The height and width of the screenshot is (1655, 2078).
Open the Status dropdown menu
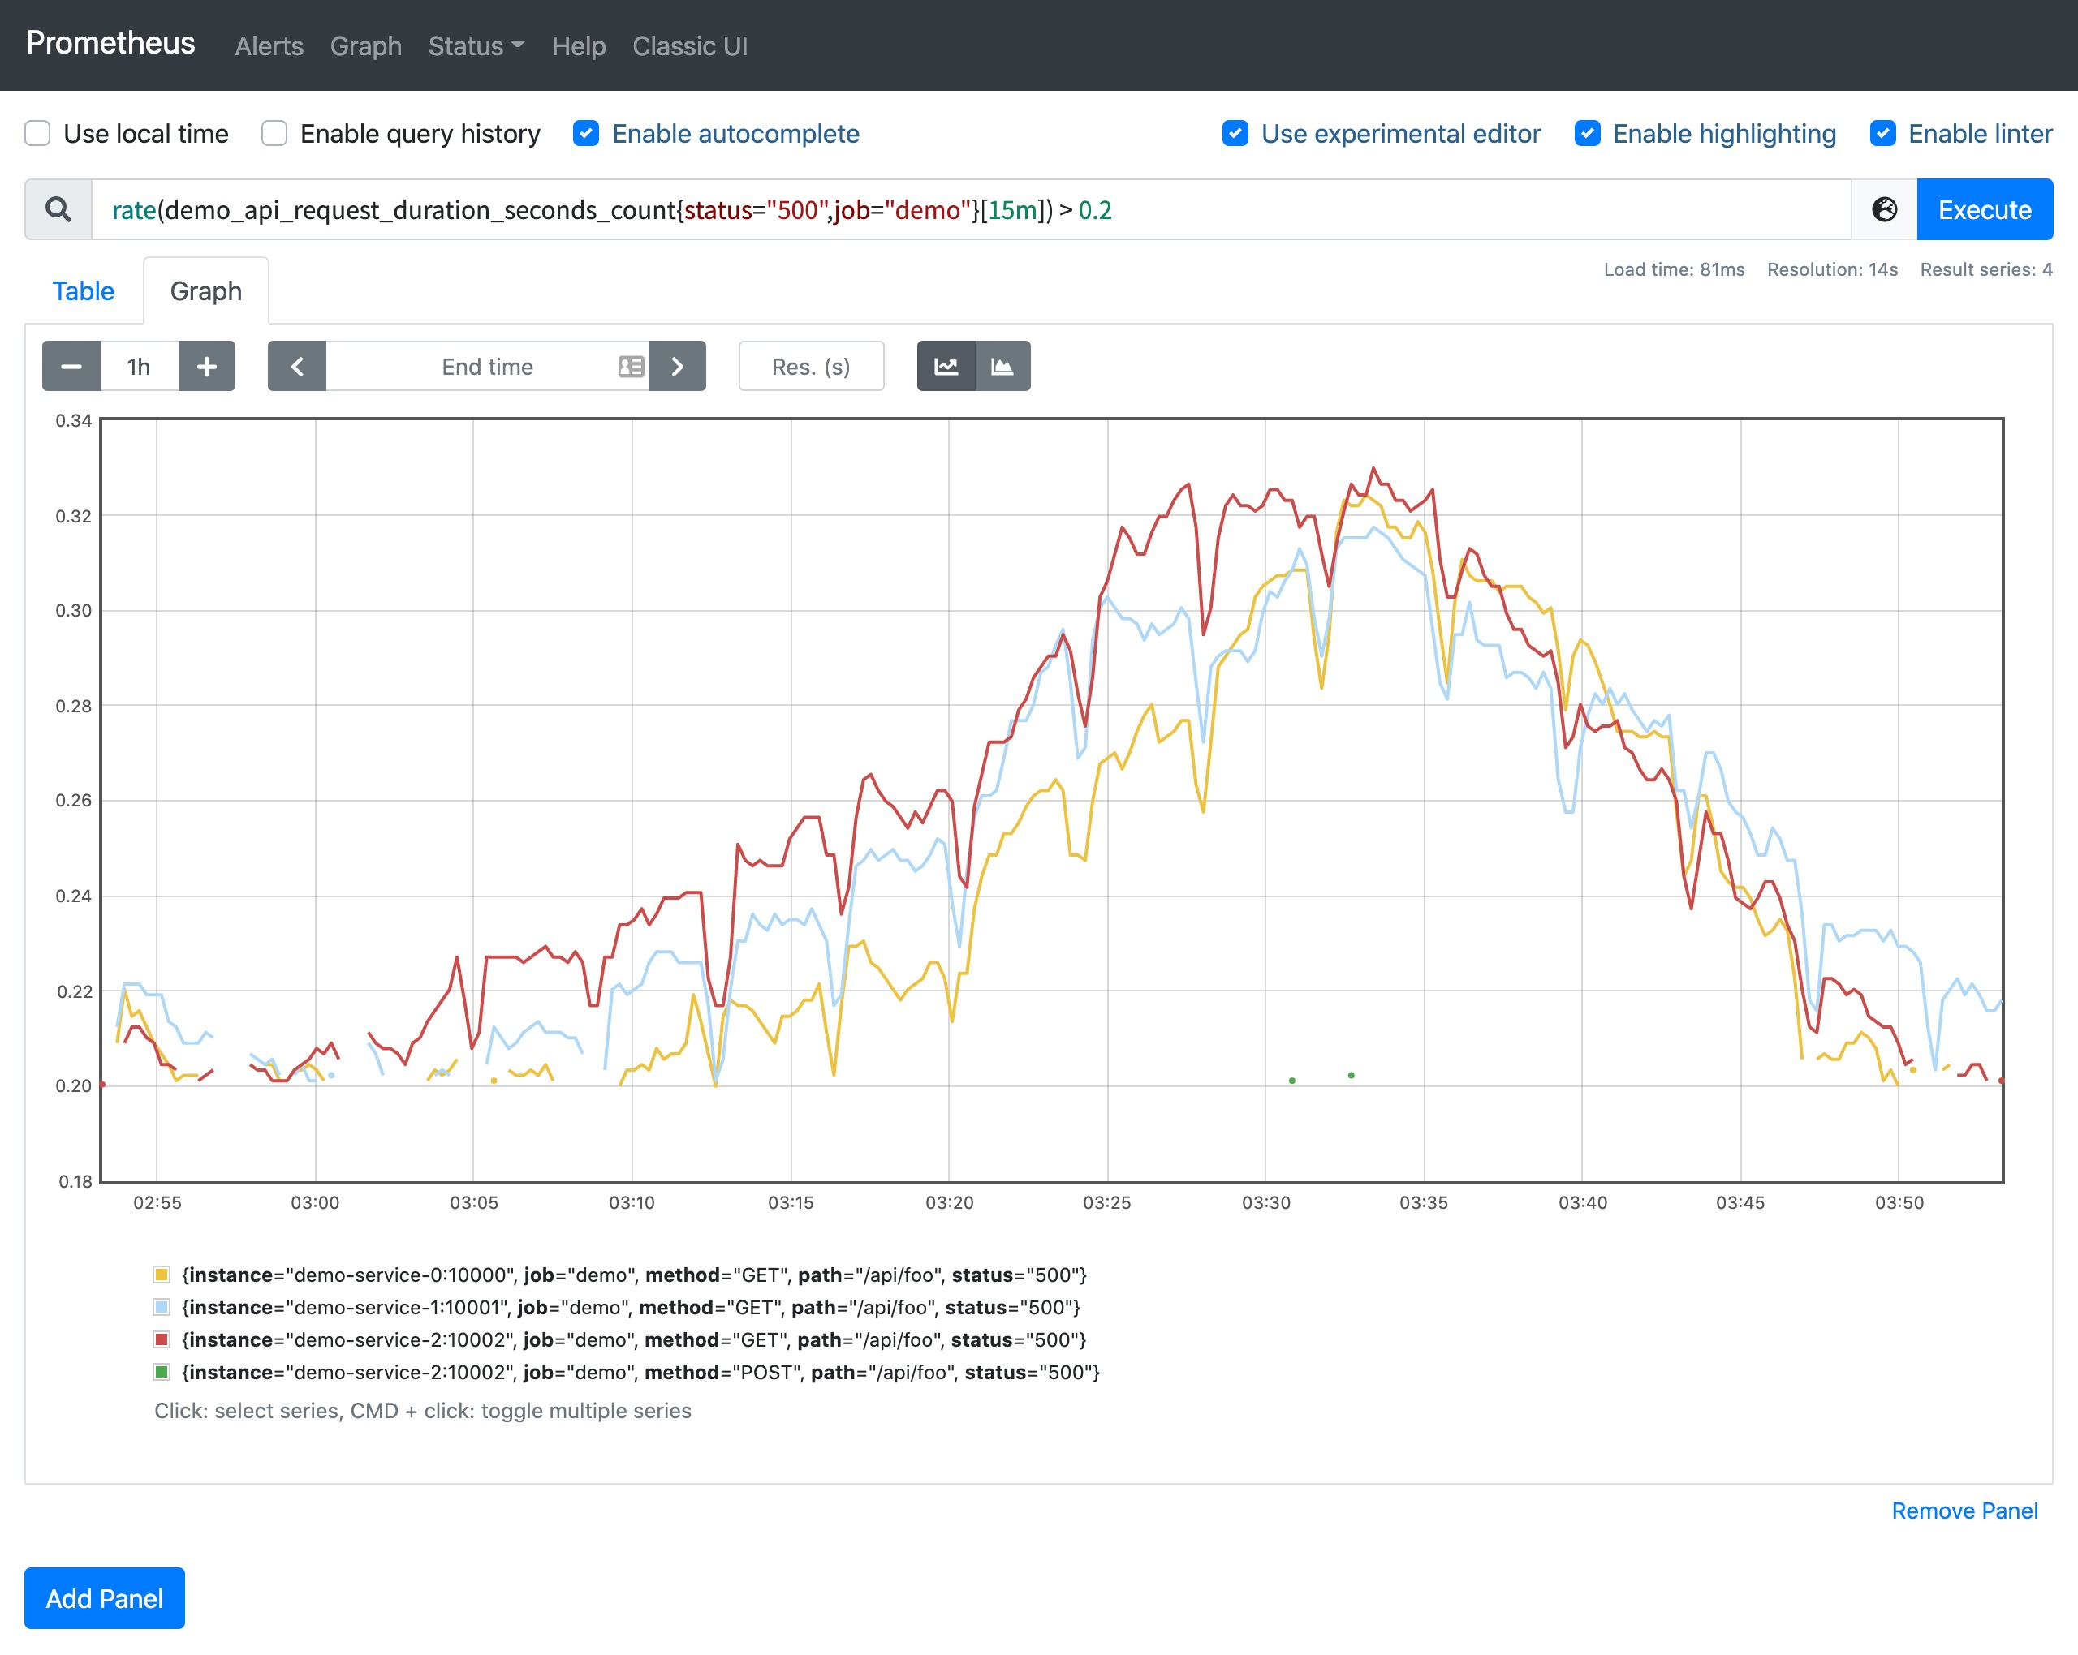pos(473,45)
